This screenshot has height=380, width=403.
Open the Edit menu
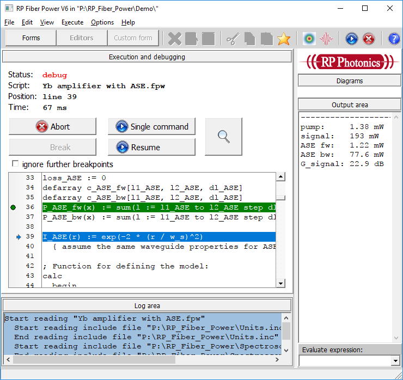click(27, 22)
